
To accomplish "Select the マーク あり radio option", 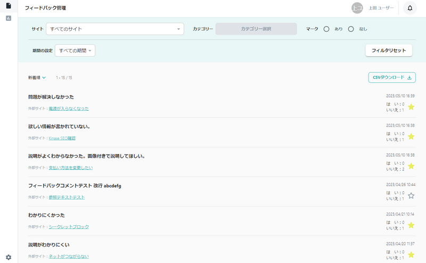I will (326, 29).
